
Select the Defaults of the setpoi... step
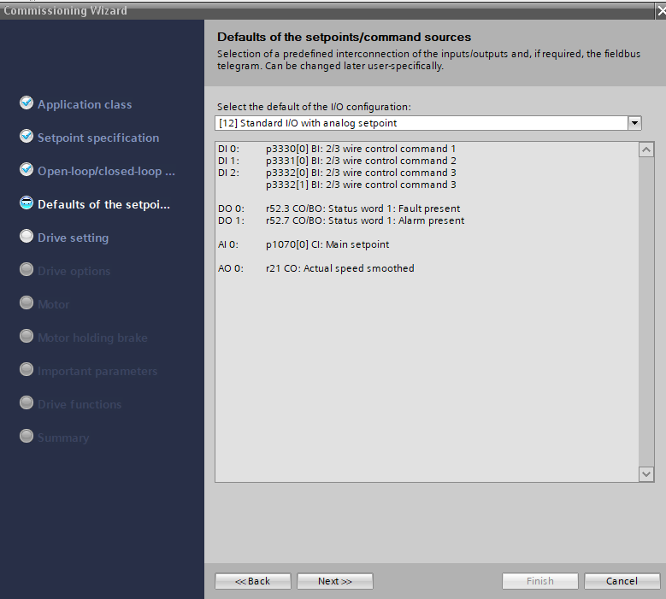click(x=103, y=204)
